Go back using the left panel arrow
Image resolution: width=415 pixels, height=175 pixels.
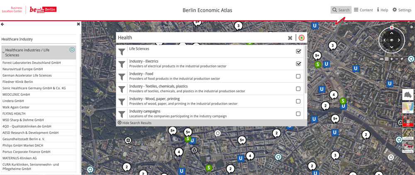(2, 24)
